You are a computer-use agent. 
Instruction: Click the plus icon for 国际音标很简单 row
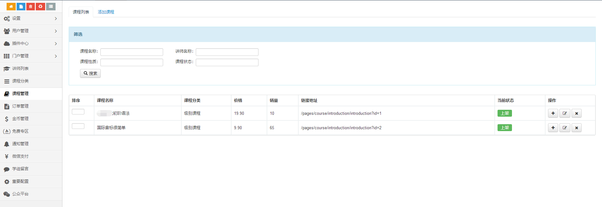tap(553, 128)
